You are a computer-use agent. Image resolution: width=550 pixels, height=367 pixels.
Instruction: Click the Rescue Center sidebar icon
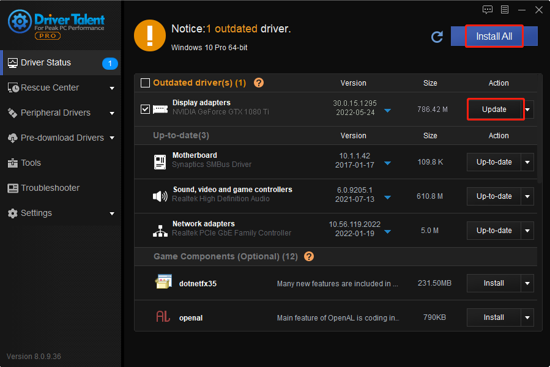pyautogui.click(x=13, y=87)
